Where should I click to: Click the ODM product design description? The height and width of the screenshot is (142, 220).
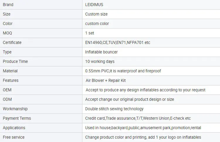[130, 99]
